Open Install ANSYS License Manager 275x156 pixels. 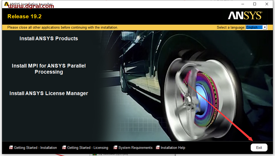pos(49,93)
